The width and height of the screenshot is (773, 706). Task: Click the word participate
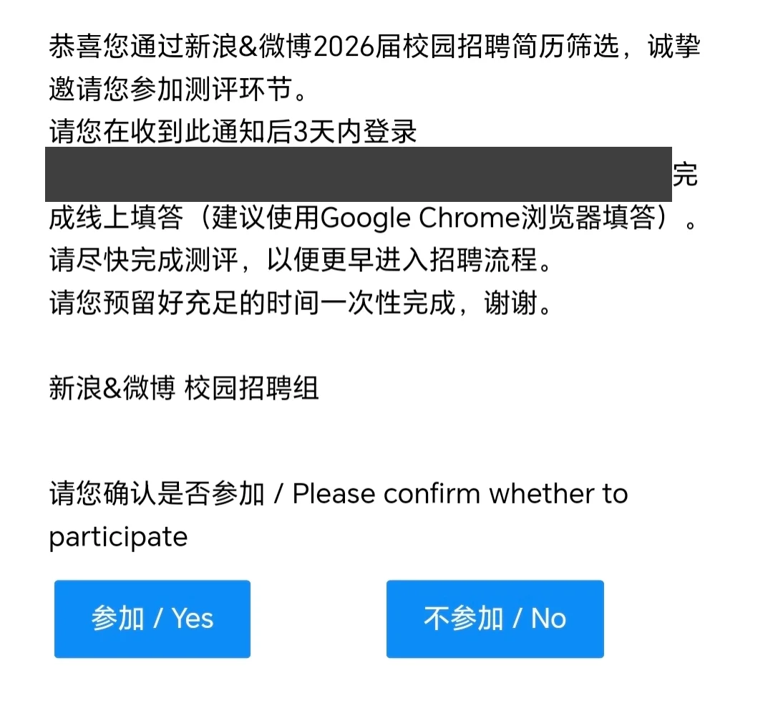[118, 536]
